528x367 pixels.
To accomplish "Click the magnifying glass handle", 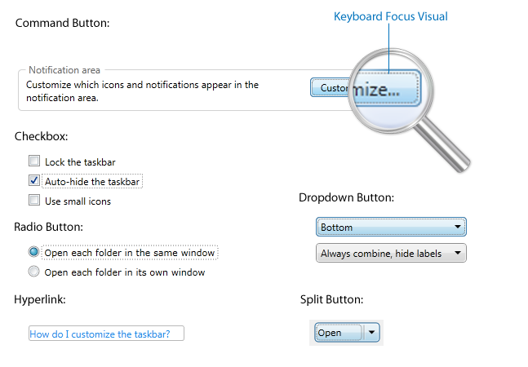I will coord(443,145).
